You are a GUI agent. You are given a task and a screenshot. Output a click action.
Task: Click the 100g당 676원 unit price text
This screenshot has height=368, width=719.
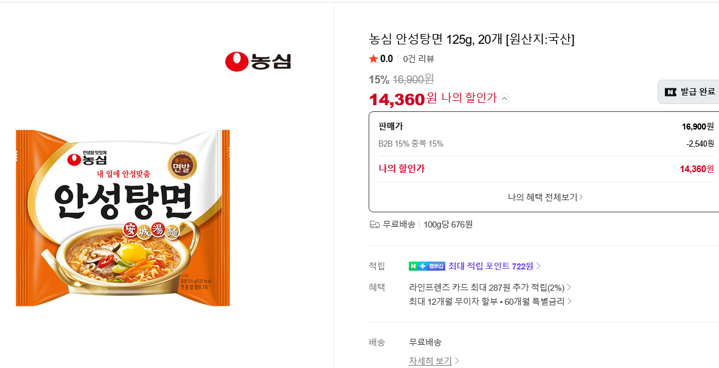[448, 224]
